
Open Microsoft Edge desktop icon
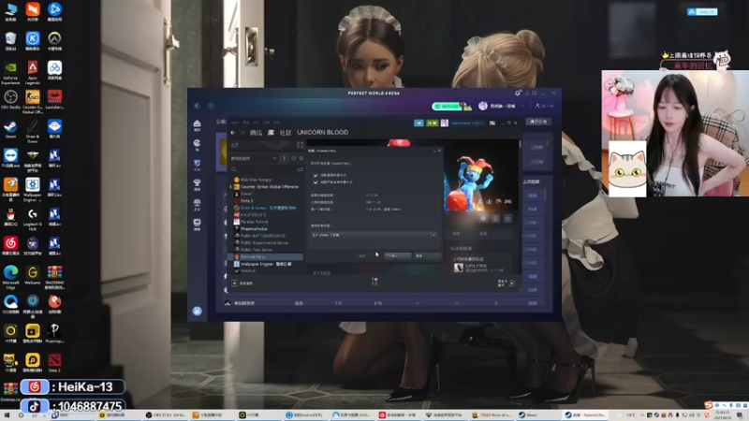(10, 277)
